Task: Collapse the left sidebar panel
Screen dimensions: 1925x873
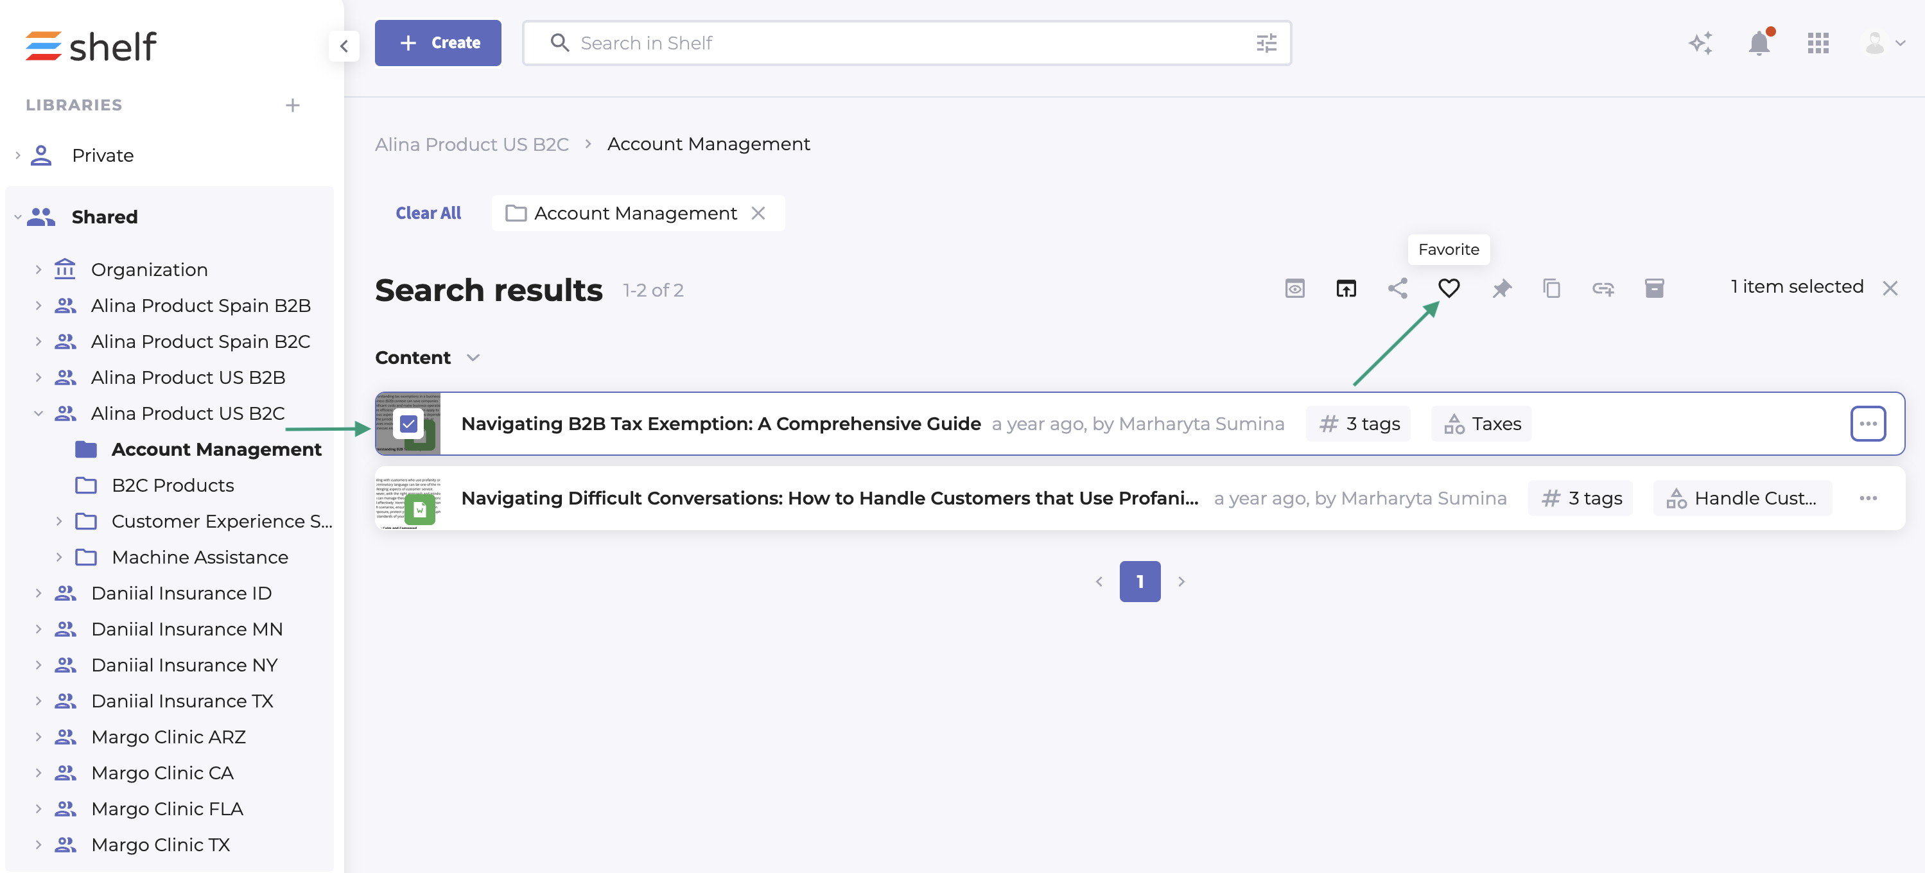Action: coord(344,46)
